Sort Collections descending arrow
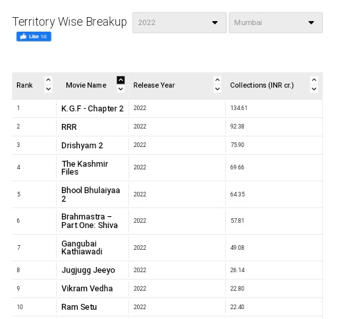Viewport: 357px width, 319px height. pos(314,89)
